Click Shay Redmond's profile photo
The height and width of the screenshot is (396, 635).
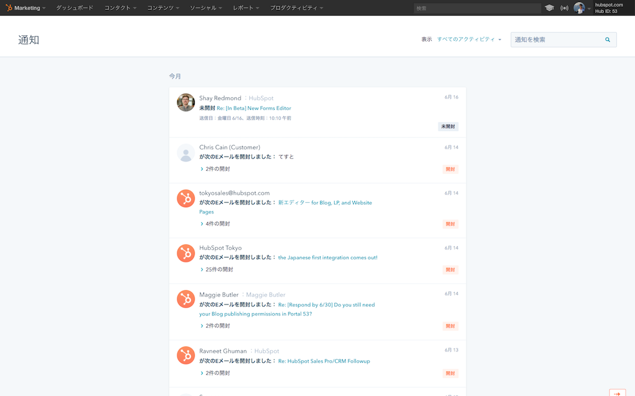(x=186, y=103)
